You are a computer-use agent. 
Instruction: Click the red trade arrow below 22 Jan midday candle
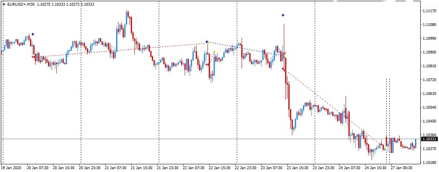coord(208,64)
